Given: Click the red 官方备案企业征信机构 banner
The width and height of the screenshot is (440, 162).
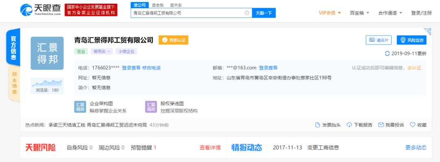Looking at the screenshot, I should click(x=91, y=10).
